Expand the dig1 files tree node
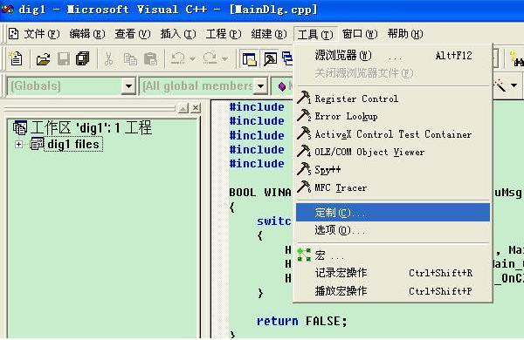Viewport: 524px width, 340px height. tap(18, 144)
